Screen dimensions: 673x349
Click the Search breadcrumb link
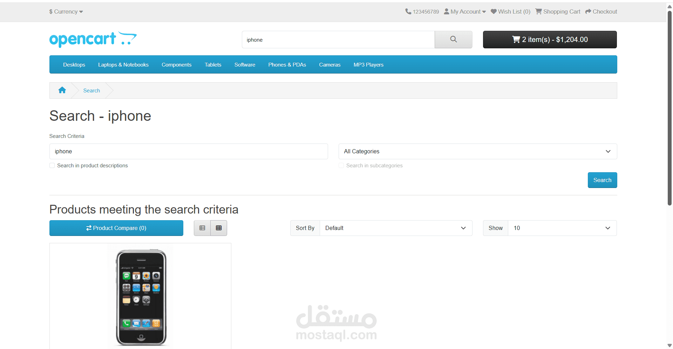pos(91,91)
